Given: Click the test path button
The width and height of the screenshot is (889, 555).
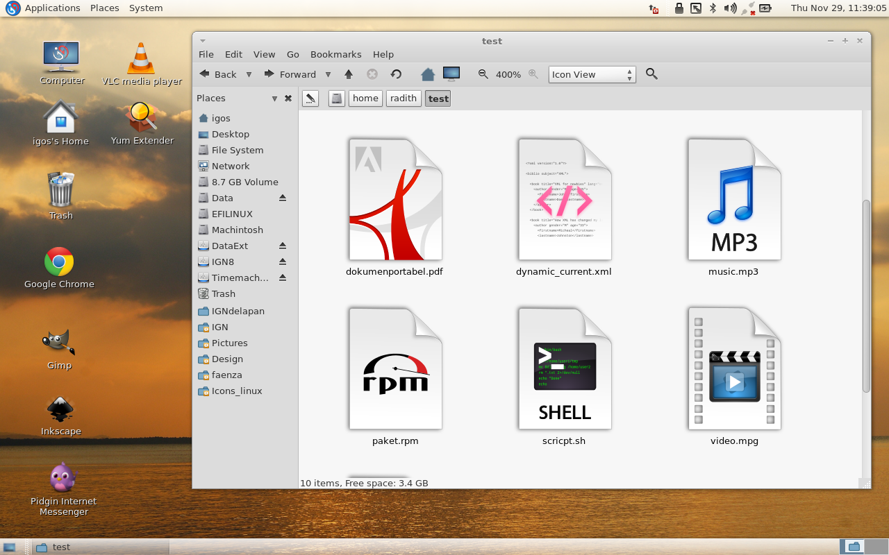Looking at the screenshot, I should (438, 99).
